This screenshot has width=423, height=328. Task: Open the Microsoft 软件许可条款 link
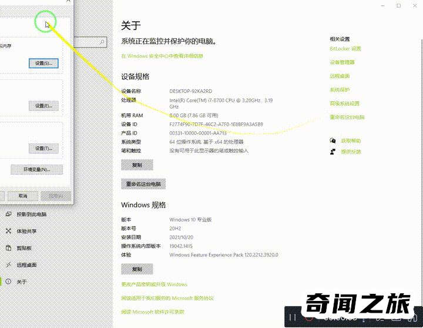[153, 312]
